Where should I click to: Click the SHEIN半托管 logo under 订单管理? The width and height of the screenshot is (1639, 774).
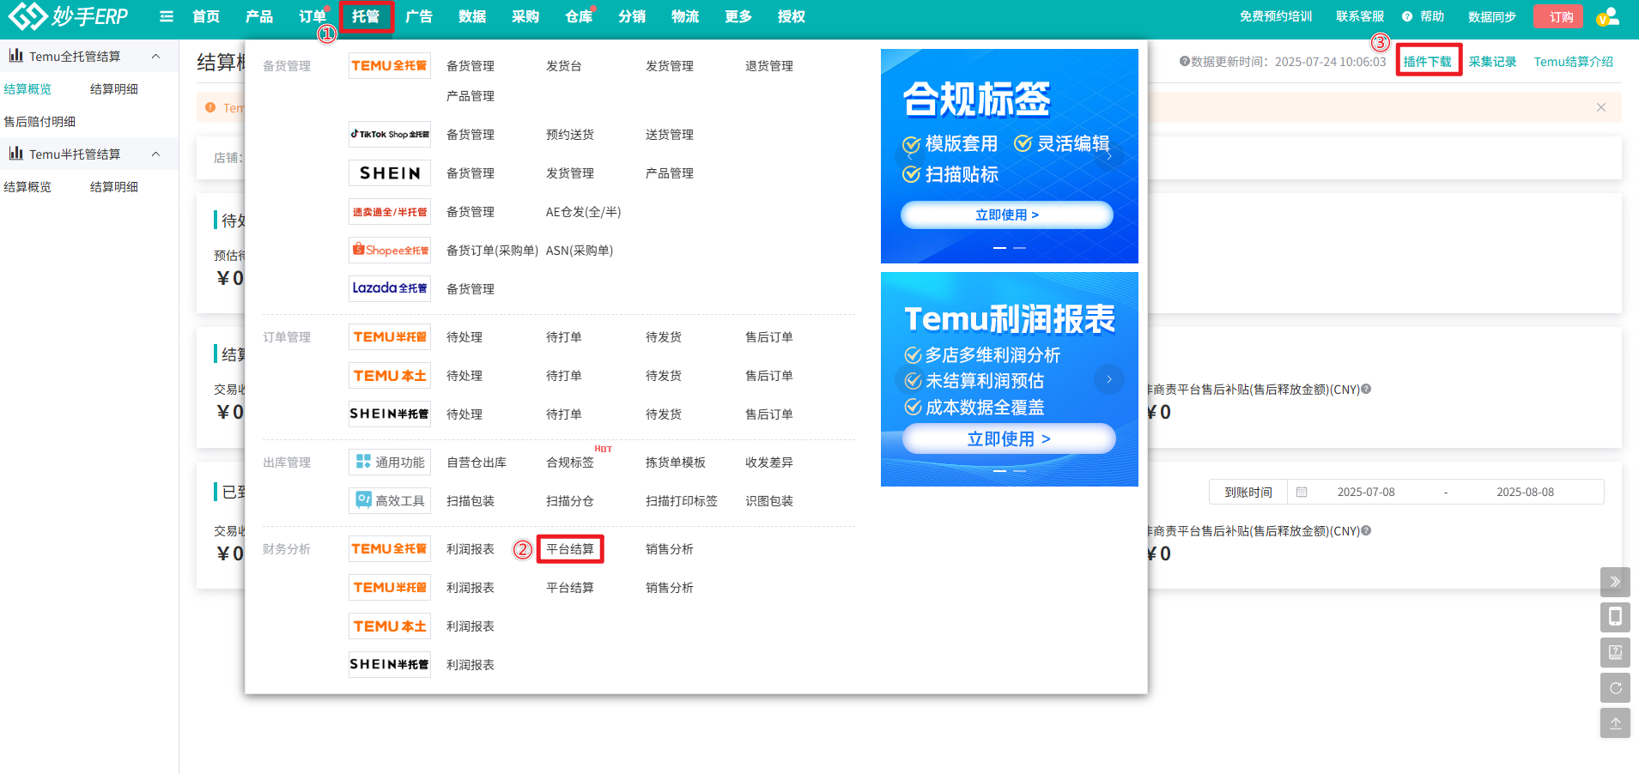389,414
